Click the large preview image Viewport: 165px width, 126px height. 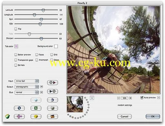click(113, 50)
